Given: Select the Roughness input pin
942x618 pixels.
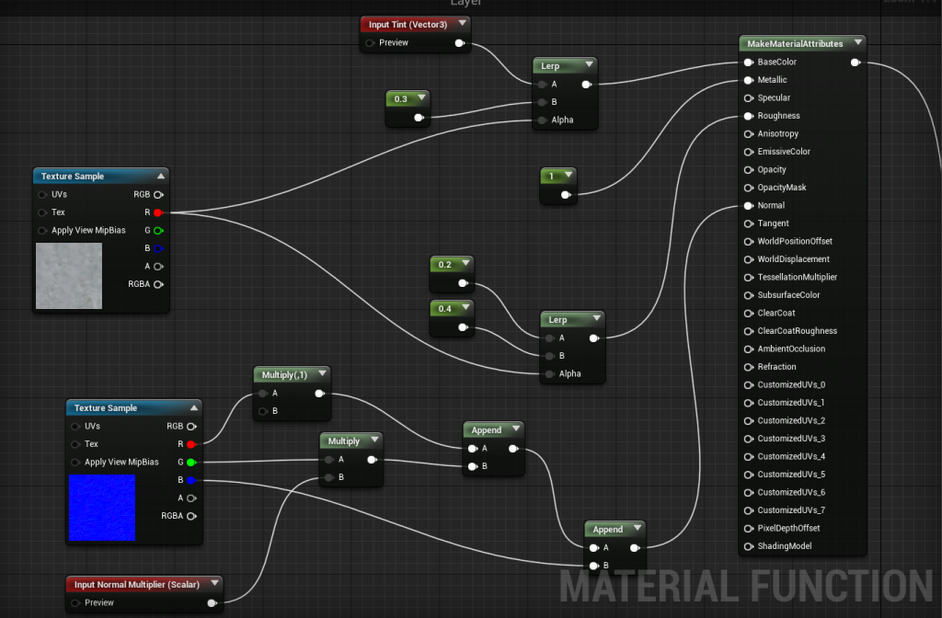Looking at the screenshot, I should pos(749,116).
